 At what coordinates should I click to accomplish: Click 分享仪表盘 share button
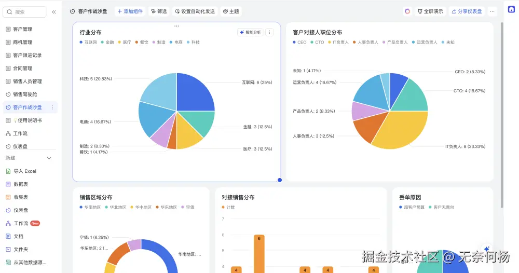point(467,11)
